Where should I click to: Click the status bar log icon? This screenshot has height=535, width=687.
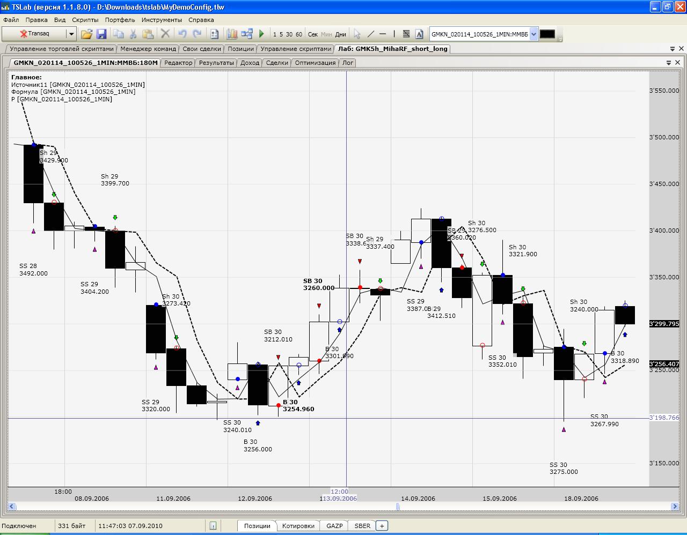(213, 526)
